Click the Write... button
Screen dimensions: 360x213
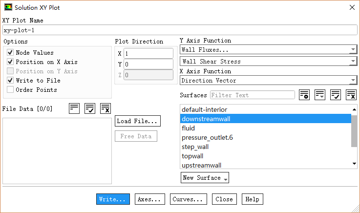(x=113, y=199)
